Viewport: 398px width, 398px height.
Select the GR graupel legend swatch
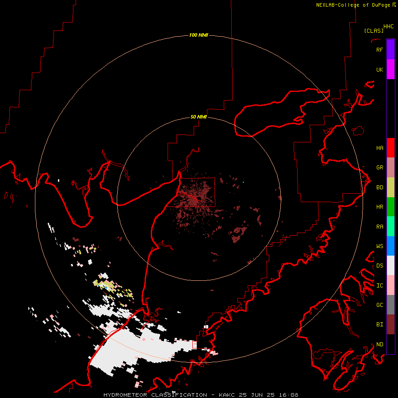pos(390,168)
